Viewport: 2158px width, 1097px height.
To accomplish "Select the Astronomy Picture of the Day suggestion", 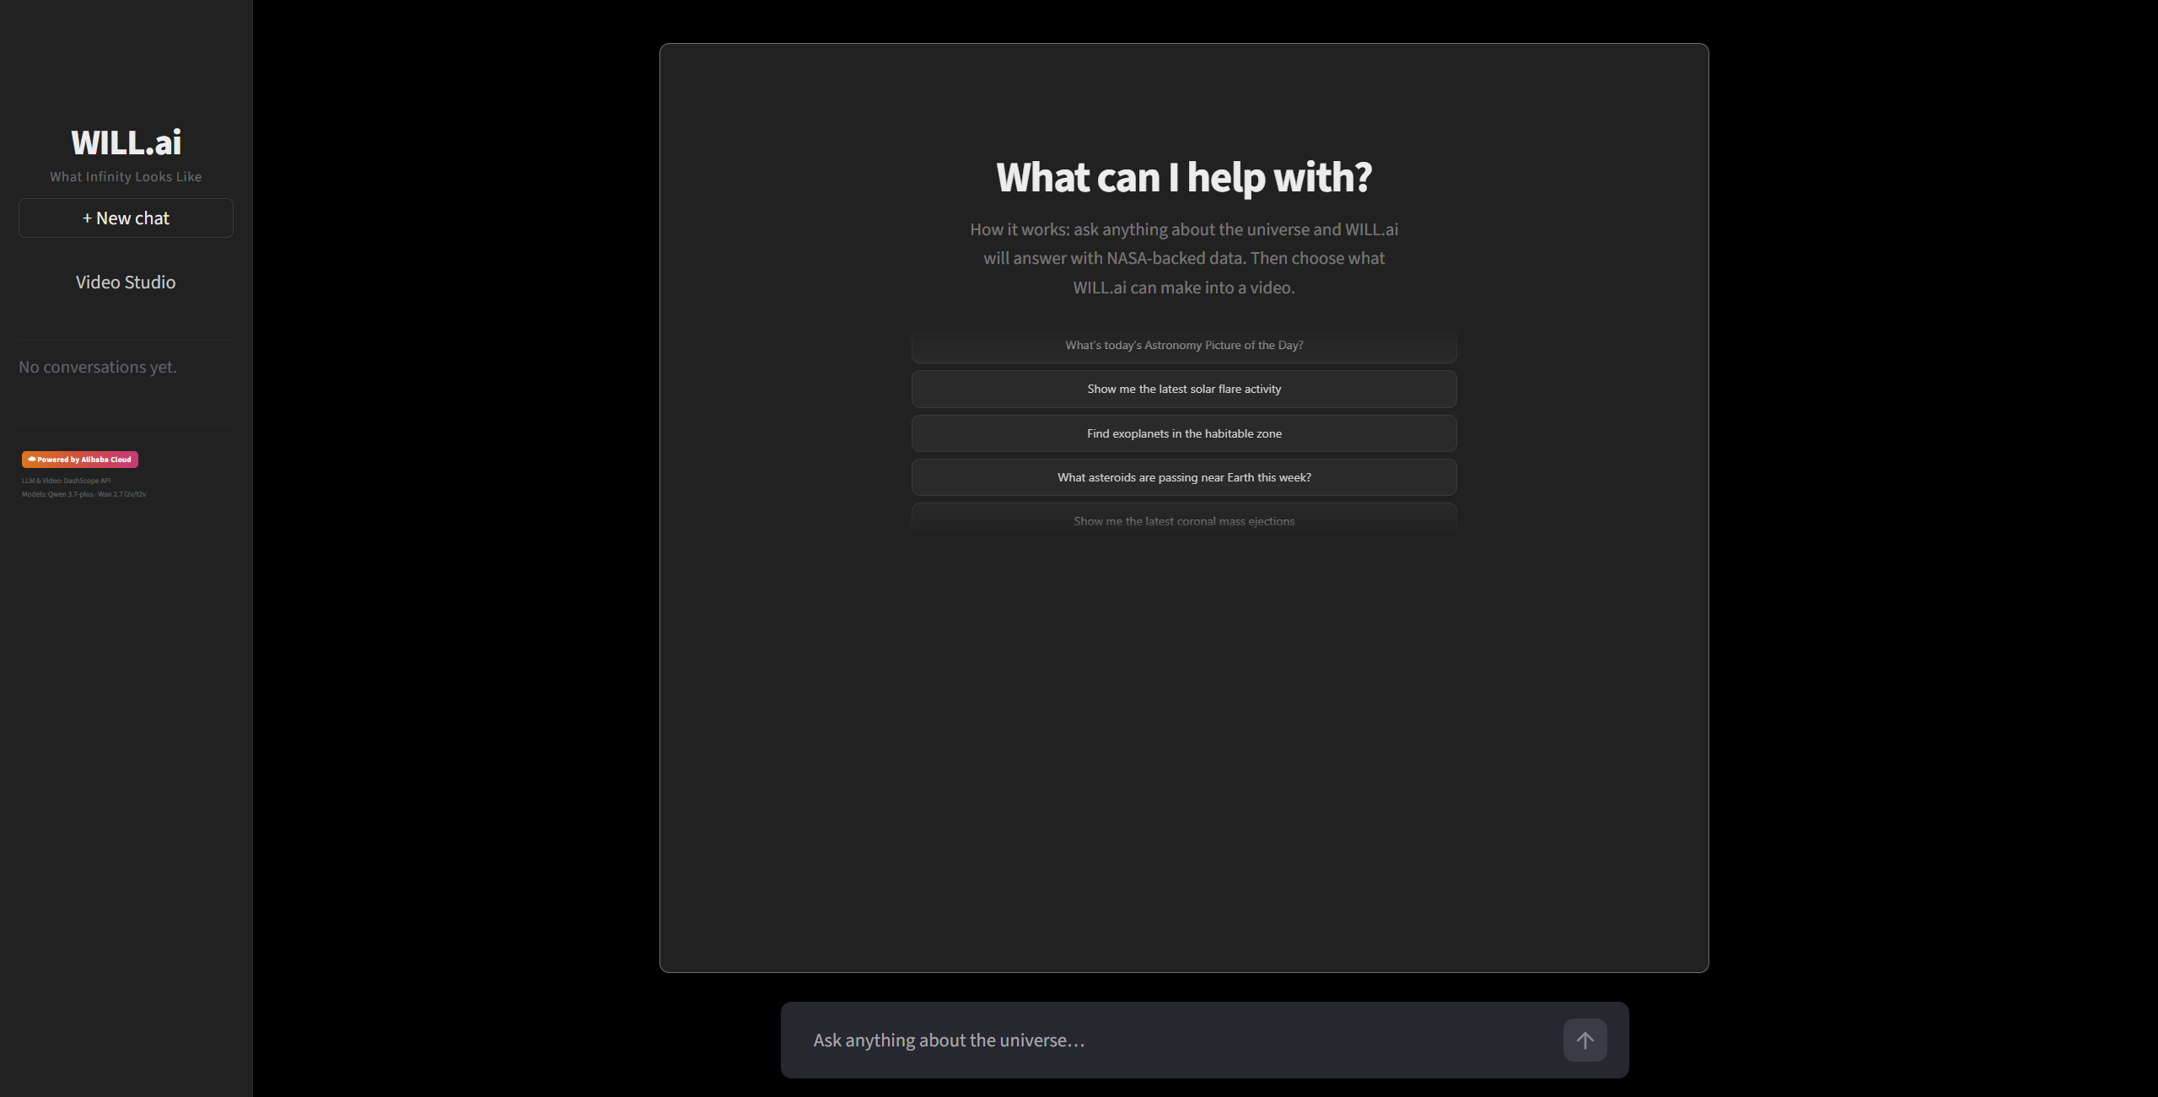I will coord(1184,345).
